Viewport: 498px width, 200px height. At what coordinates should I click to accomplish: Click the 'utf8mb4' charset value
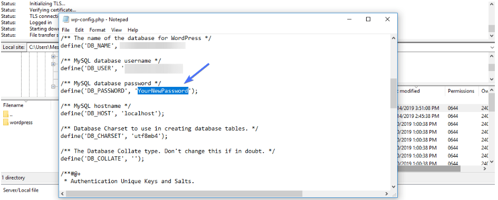point(146,136)
